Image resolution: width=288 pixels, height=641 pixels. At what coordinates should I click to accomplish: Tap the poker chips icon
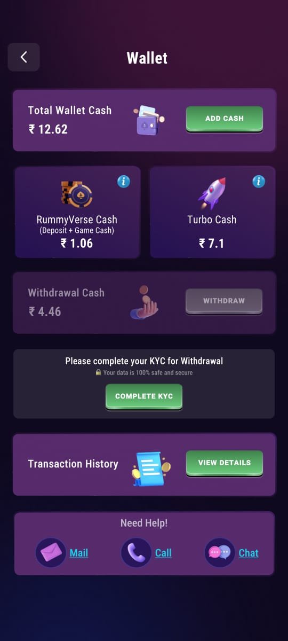[x=77, y=194]
